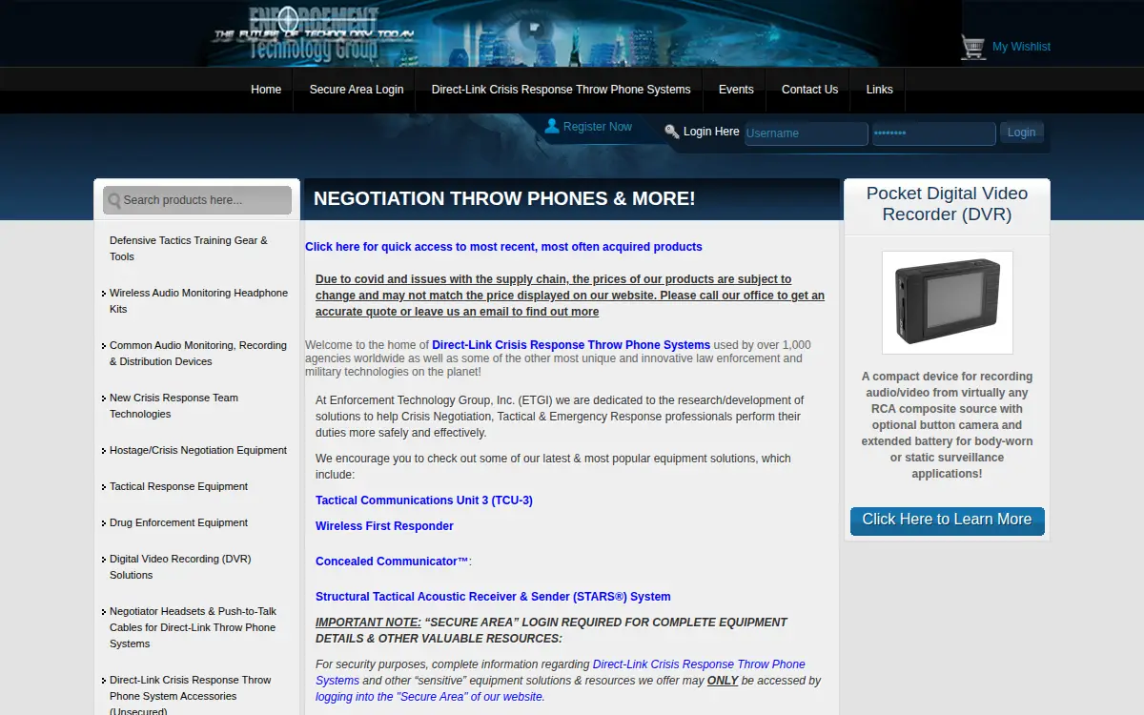
Task: Open Hostage/Crisis Negotiation Equipment category
Action: [198, 450]
